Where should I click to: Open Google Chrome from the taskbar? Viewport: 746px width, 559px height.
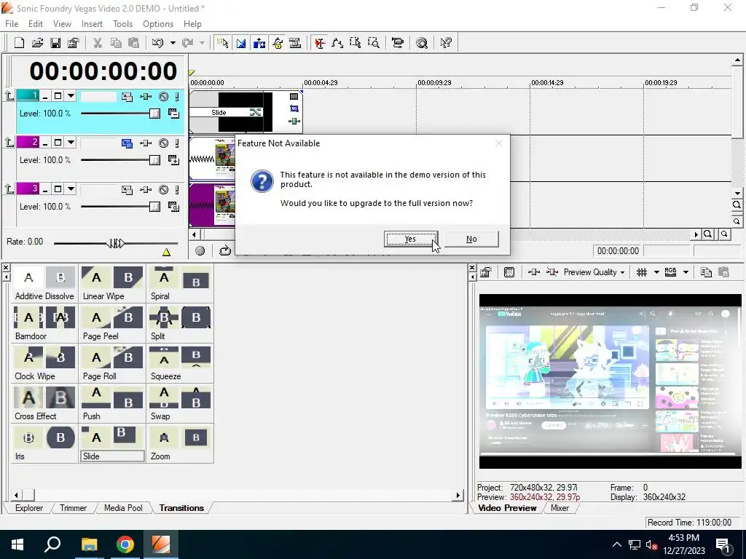125,544
